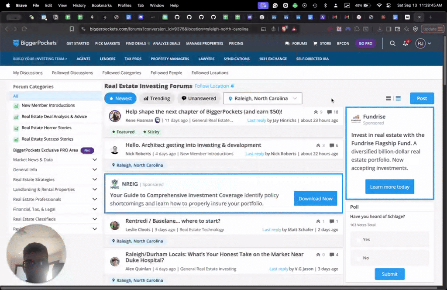447x290 pixels.
Task: Click the bookmark icon in address bar
Action: coord(72,29)
